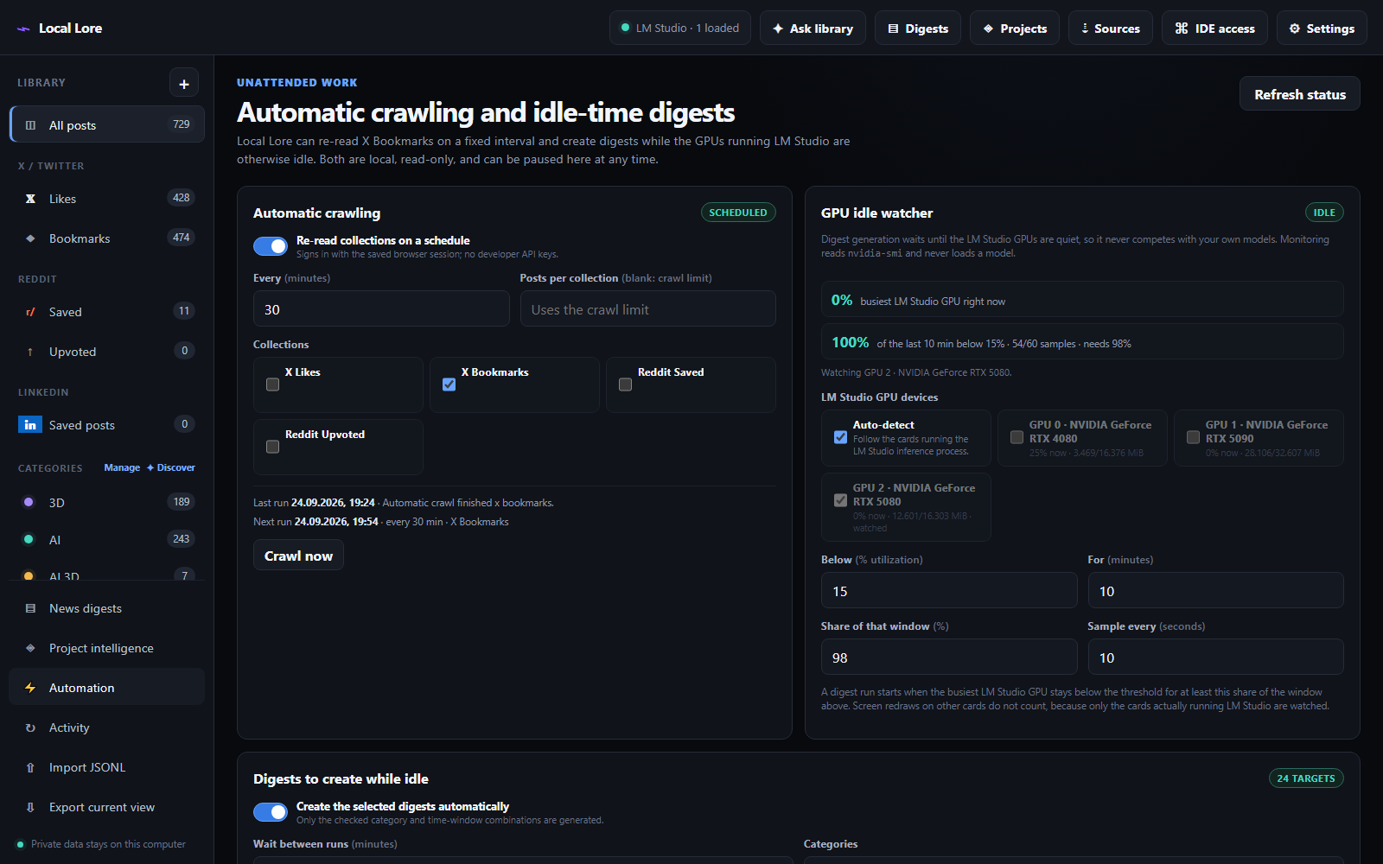Screen dimensions: 1383x864
Task: Click the LM Studio 1 loaded status pill
Action: point(680,29)
